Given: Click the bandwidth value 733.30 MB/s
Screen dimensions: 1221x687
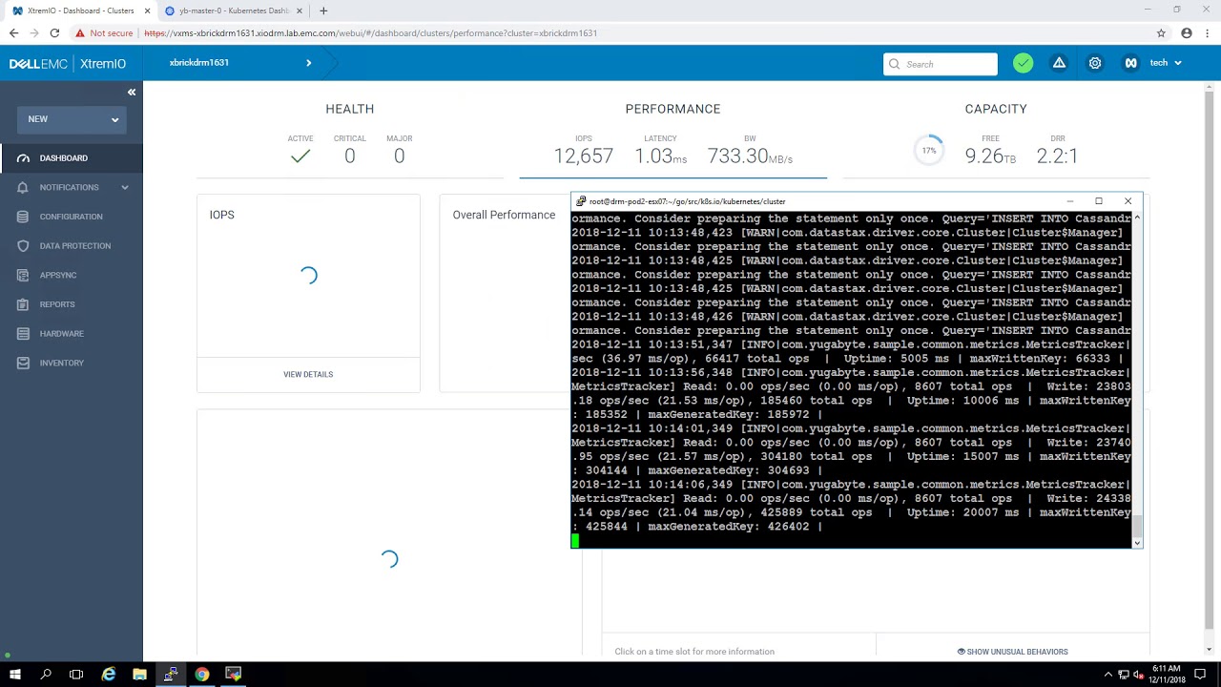Looking at the screenshot, I should [750, 156].
